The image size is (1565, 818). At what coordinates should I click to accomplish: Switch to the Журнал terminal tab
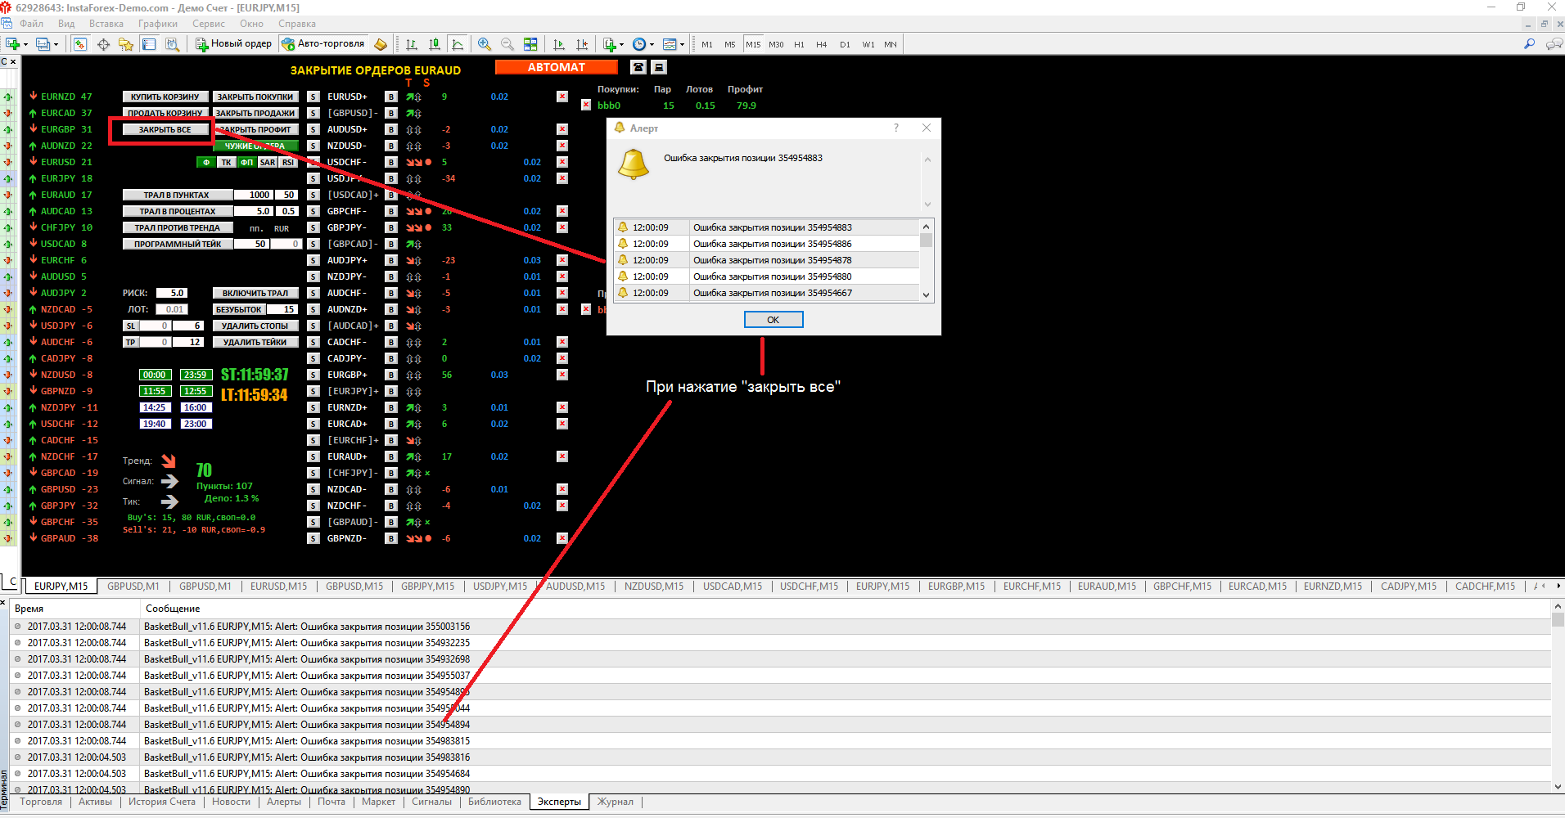[x=615, y=802]
